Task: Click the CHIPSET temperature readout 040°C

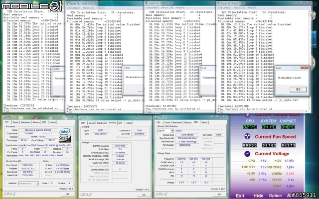Action: click(288, 127)
